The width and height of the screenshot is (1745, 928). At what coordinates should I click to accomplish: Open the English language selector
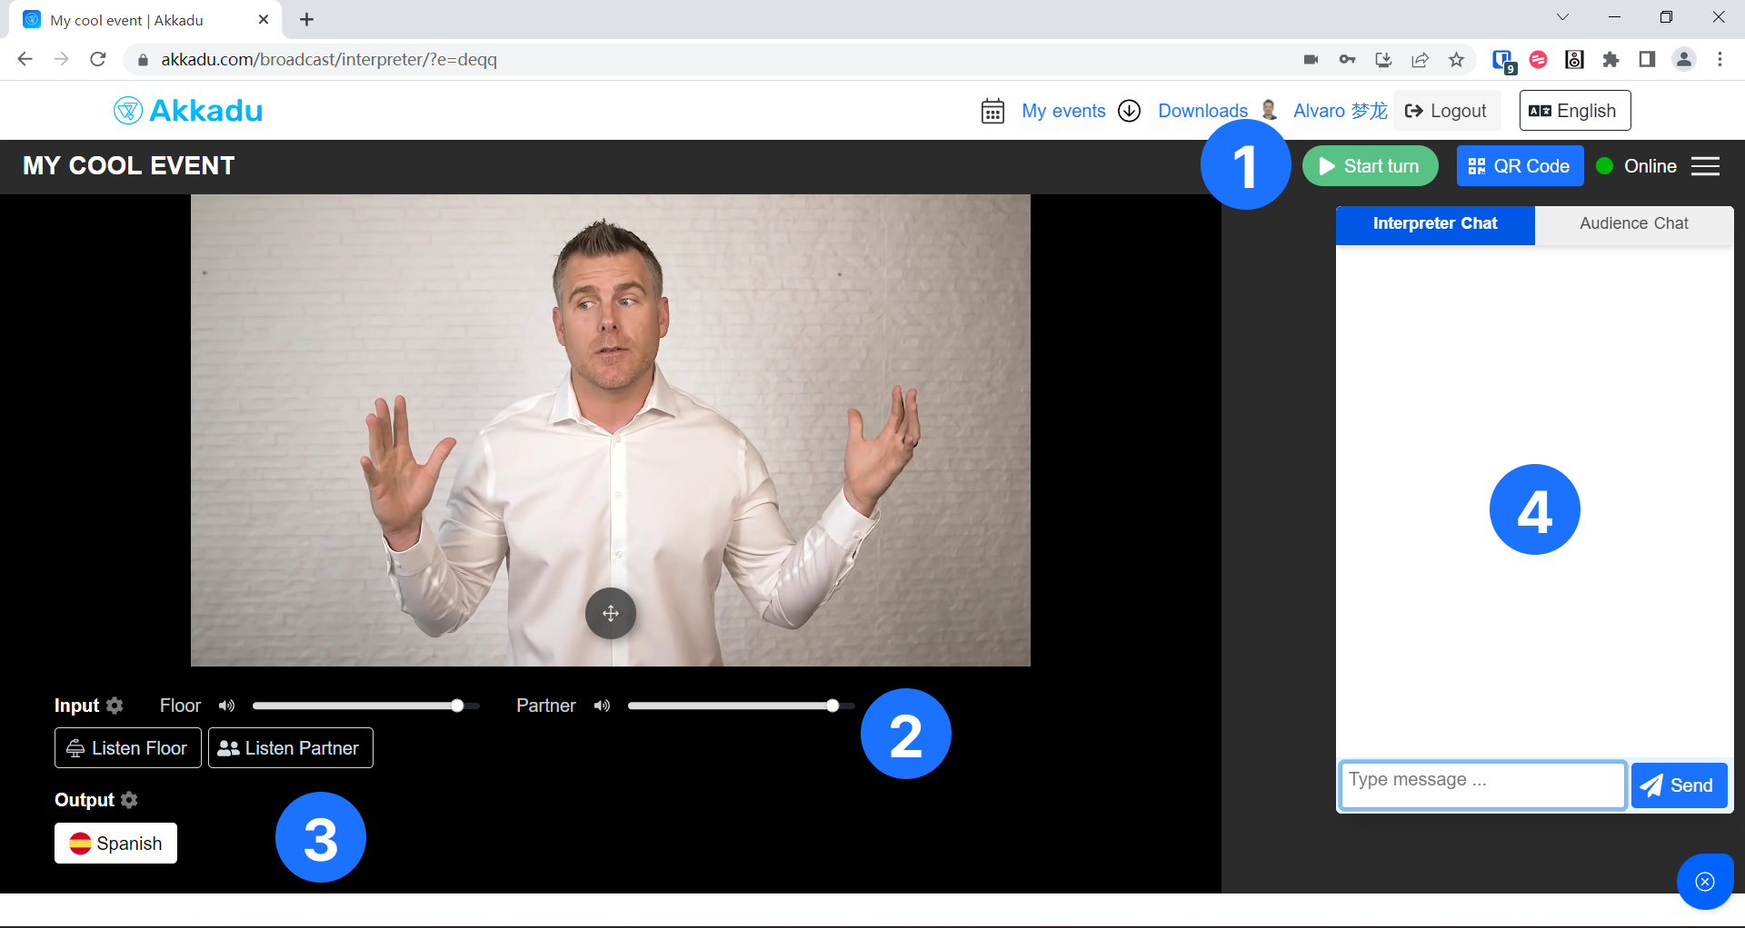pyautogui.click(x=1575, y=111)
